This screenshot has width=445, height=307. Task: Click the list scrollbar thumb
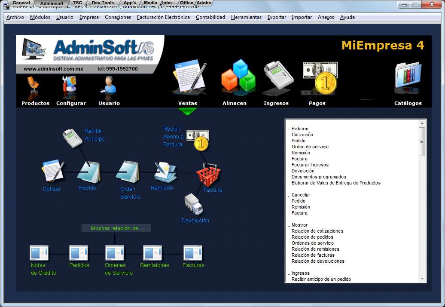422,141
